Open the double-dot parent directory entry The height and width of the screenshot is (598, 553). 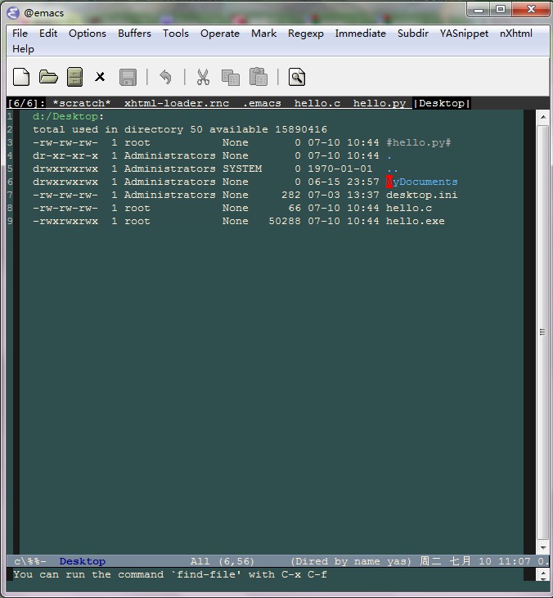[392, 169]
